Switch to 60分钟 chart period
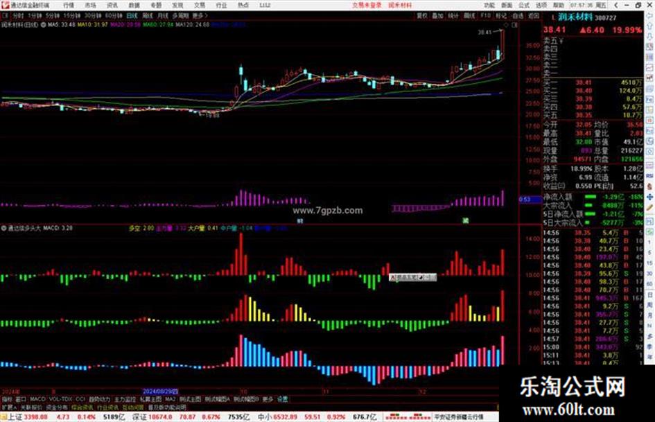Image resolution: width=655 pixels, height=422 pixels. [114, 16]
